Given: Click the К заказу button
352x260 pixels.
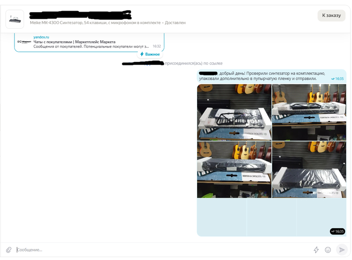Looking at the screenshot, I should pos(331,16).
